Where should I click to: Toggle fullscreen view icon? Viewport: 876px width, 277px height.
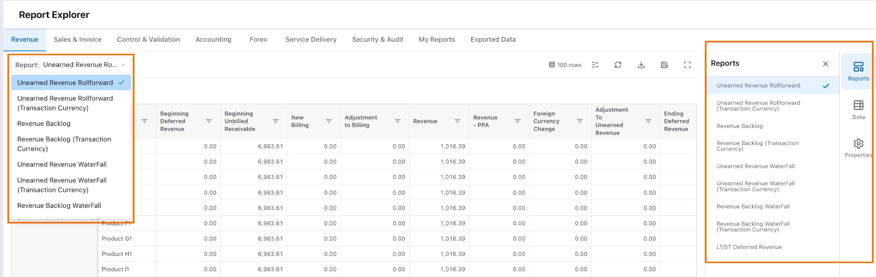coord(687,65)
